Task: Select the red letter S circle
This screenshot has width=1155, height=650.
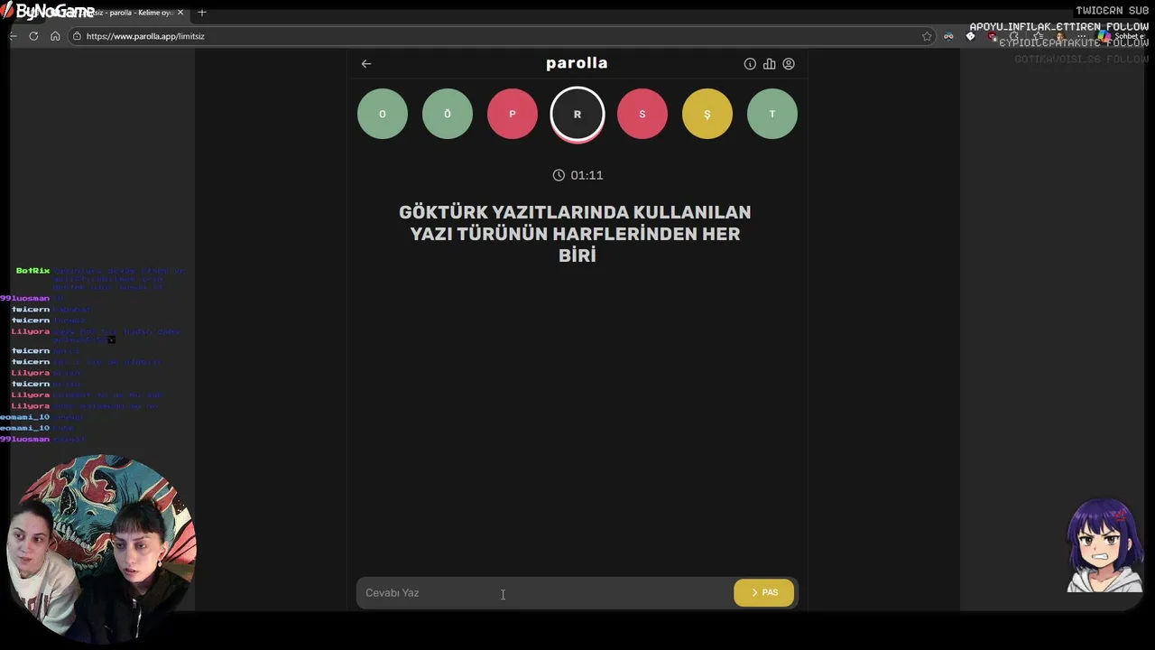Action: click(x=642, y=114)
